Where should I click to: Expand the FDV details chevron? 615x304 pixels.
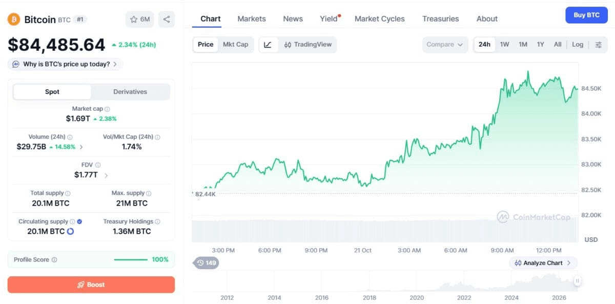pos(106,175)
